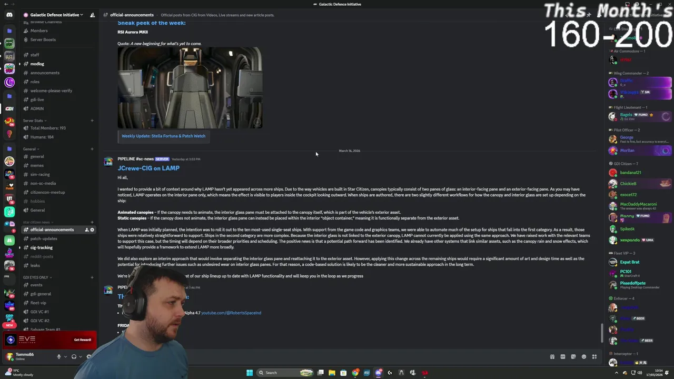Viewport: 674px width, 379px height.
Task: Open Chrome from the taskbar
Action: [x=355, y=373]
